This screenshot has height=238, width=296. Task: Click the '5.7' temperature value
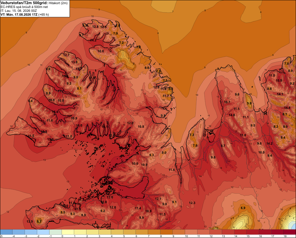click(39, 221)
